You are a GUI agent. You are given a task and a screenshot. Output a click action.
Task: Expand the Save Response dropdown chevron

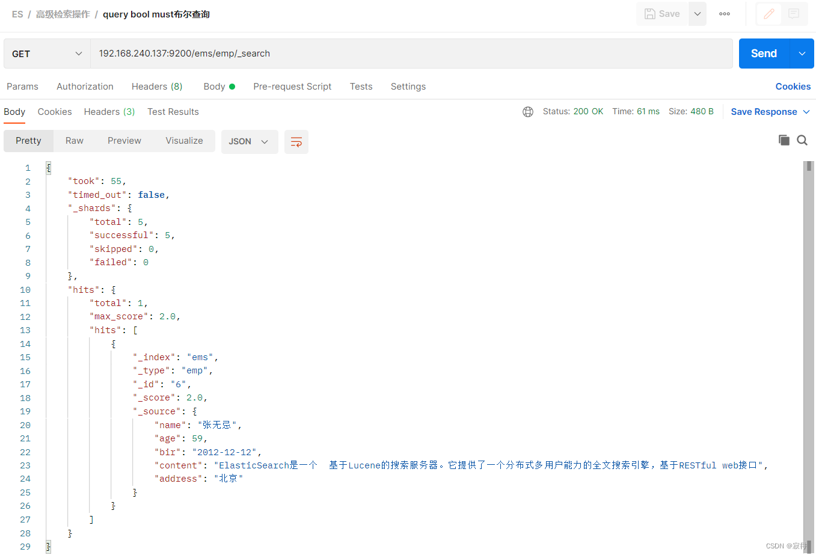806,112
